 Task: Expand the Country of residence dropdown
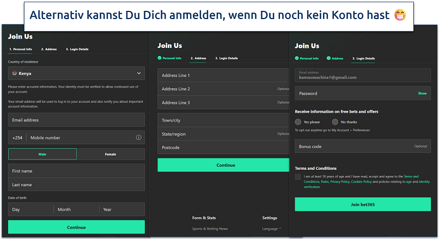pos(138,73)
